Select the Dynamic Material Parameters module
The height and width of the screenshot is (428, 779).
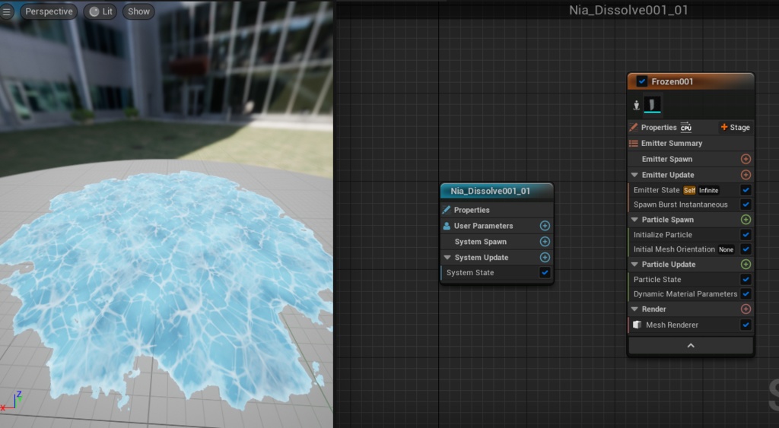click(x=684, y=294)
